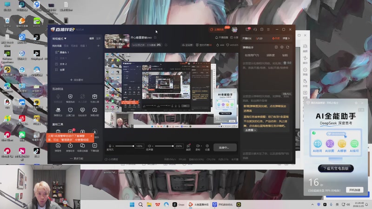This screenshot has width=372, height=209.
Task: Click the pop-out icon in 弹幕助手 header
Action: 288,47
